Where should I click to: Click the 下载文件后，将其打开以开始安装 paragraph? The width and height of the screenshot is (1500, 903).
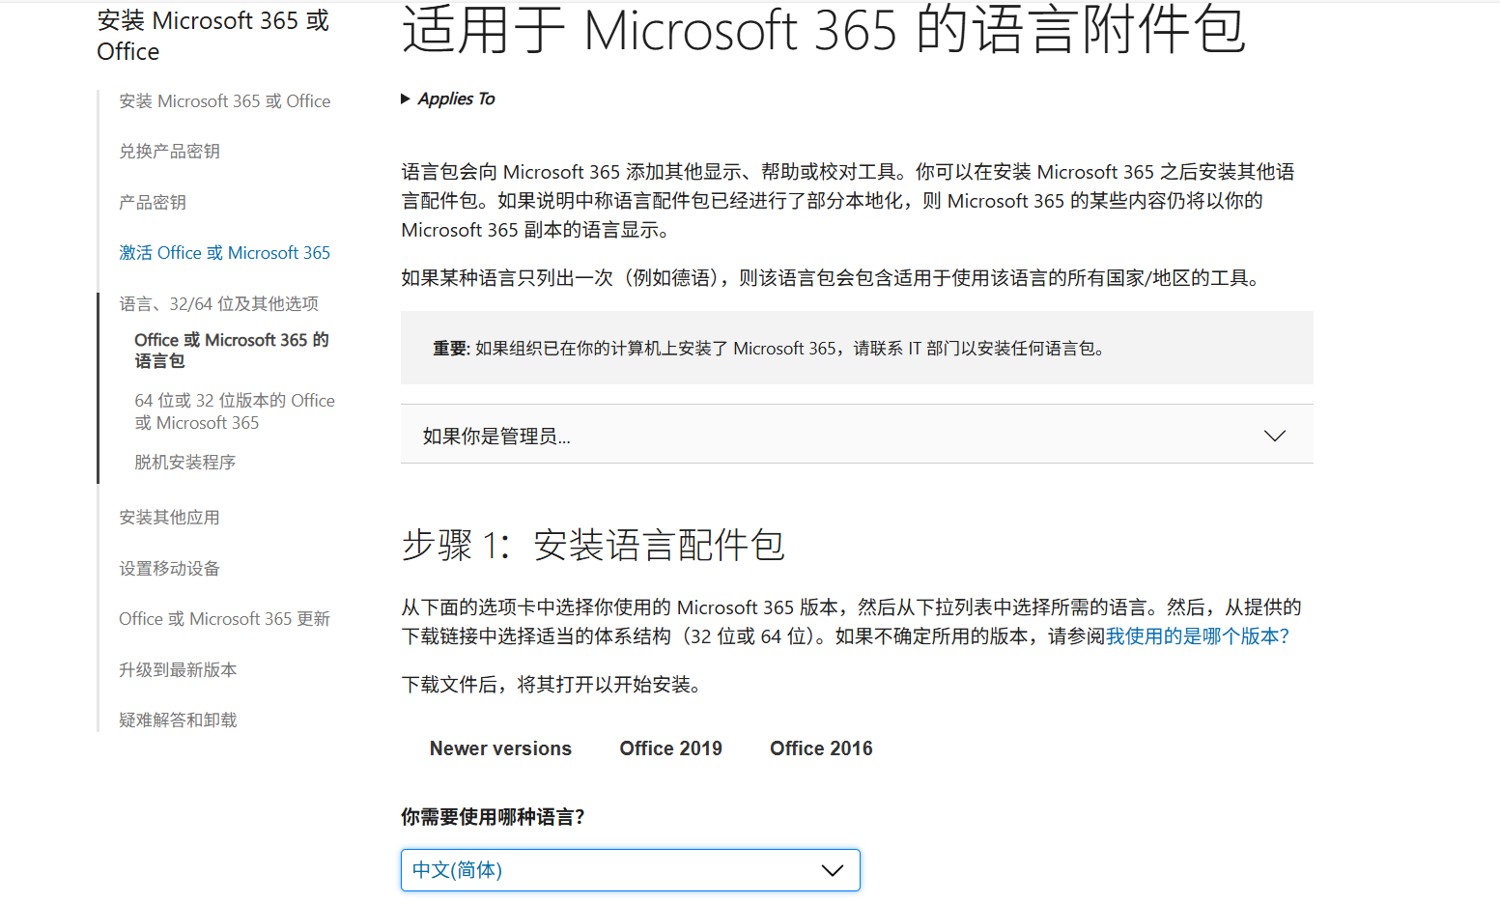coord(555,685)
